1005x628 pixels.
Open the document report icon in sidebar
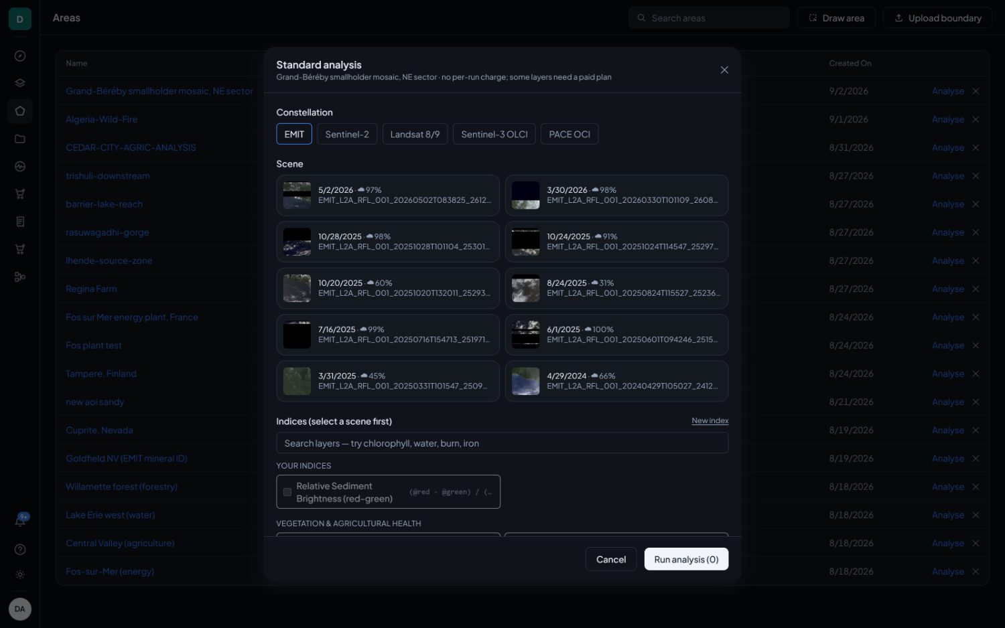pyautogui.click(x=20, y=222)
